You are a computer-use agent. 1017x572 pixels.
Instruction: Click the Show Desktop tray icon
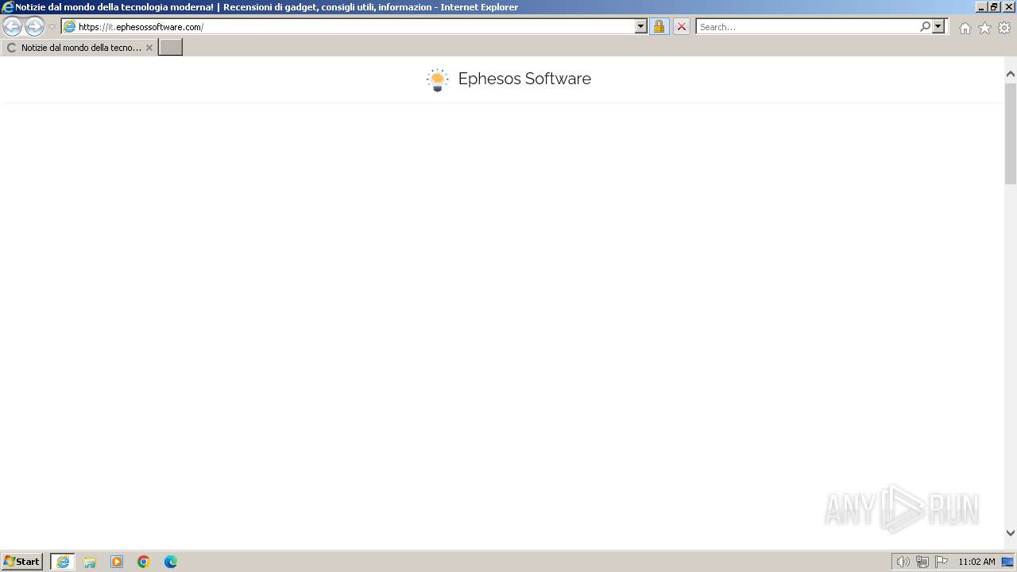coord(1008,562)
